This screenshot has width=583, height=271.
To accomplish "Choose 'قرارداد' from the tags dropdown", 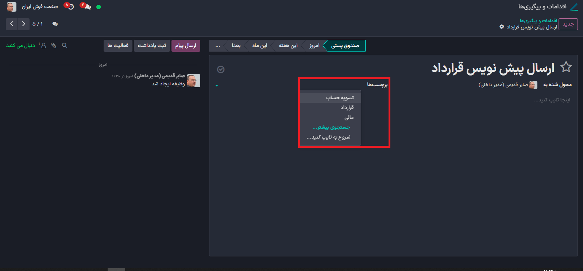I will 347,108.
